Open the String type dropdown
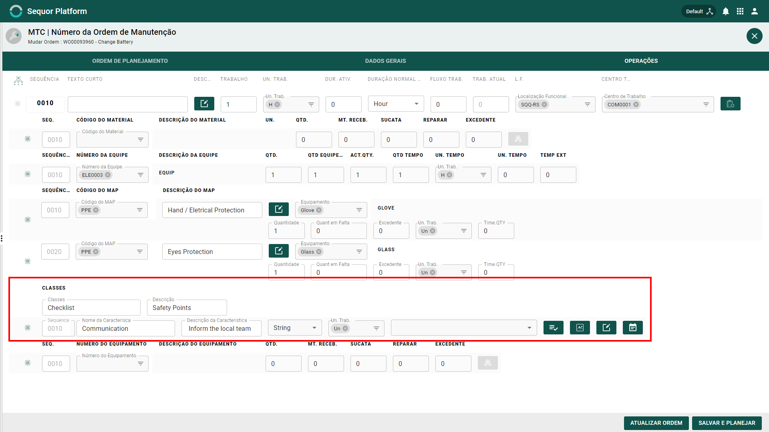Image resolution: width=769 pixels, height=432 pixels. coord(295,328)
